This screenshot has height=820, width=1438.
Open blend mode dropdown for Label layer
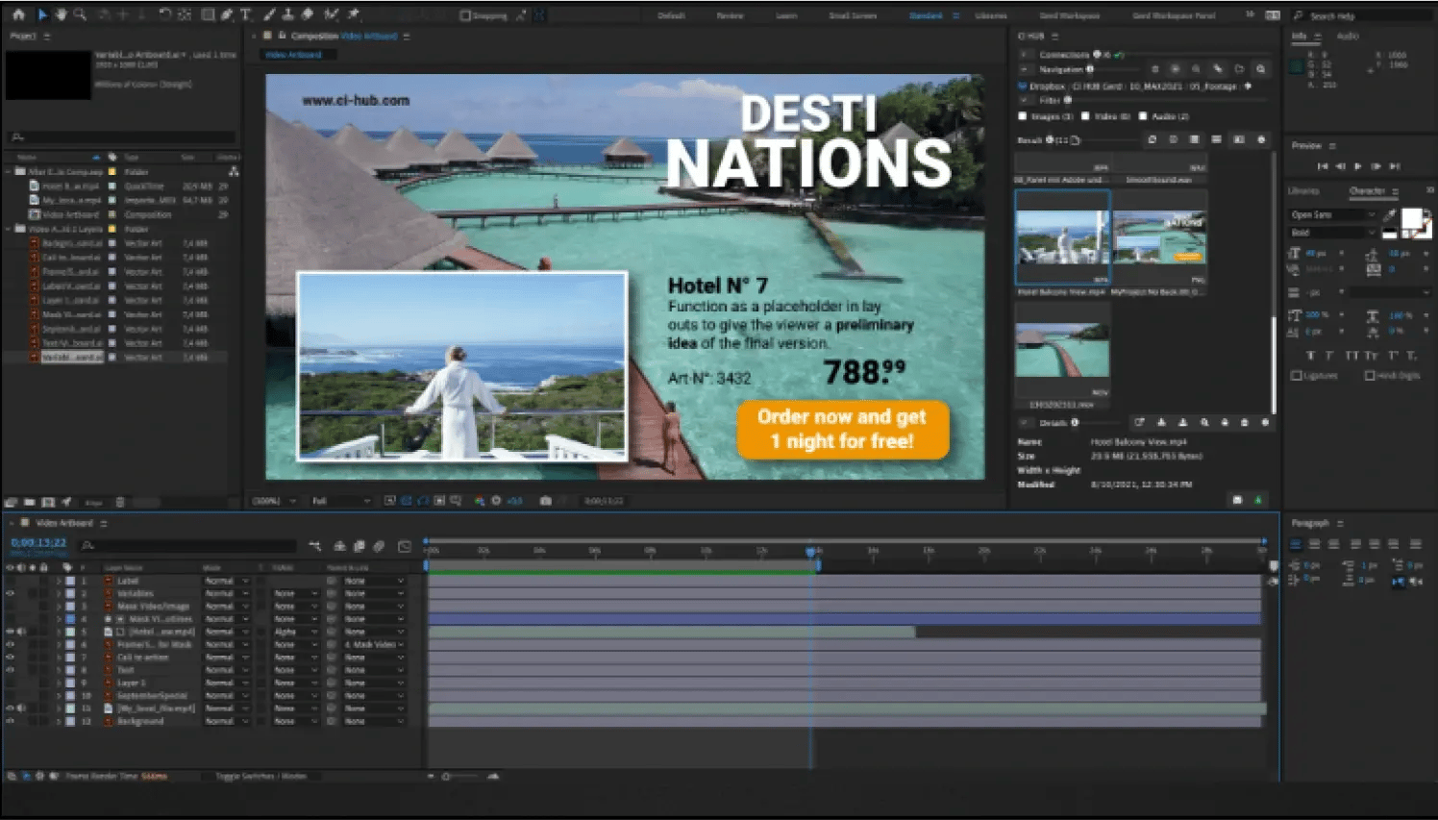coord(227,581)
